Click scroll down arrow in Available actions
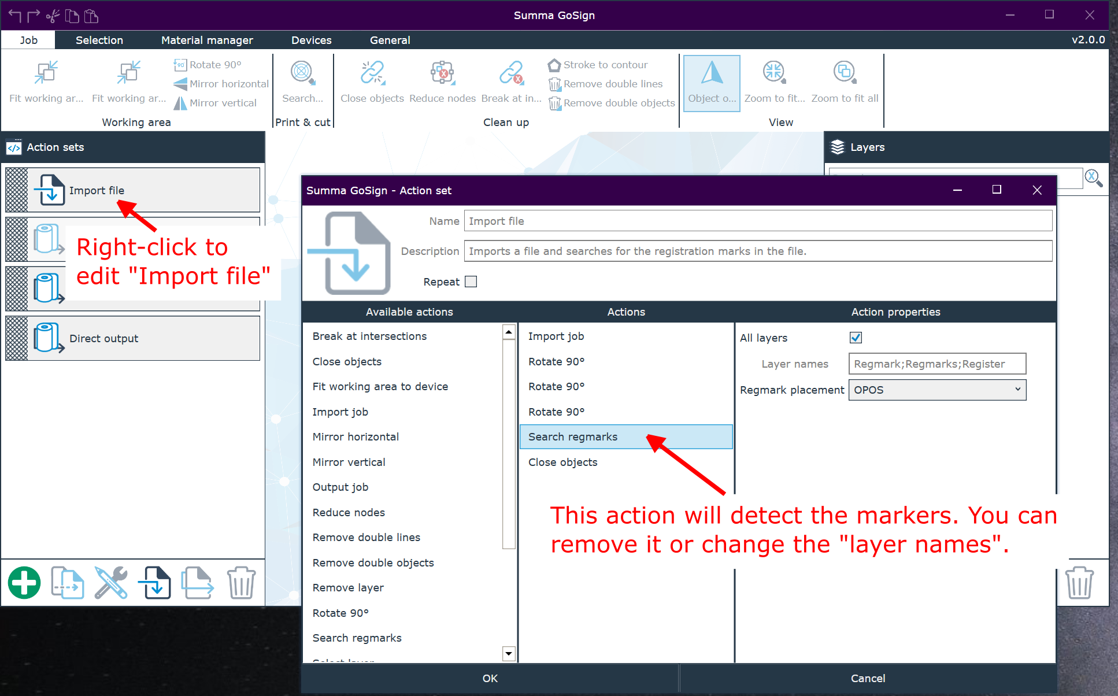 coord(509,654)
